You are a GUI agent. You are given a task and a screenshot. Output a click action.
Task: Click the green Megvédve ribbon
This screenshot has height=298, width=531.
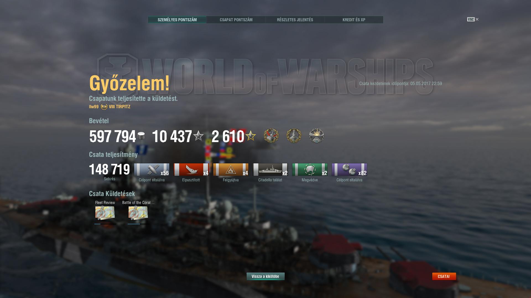[x=310, y=169]
